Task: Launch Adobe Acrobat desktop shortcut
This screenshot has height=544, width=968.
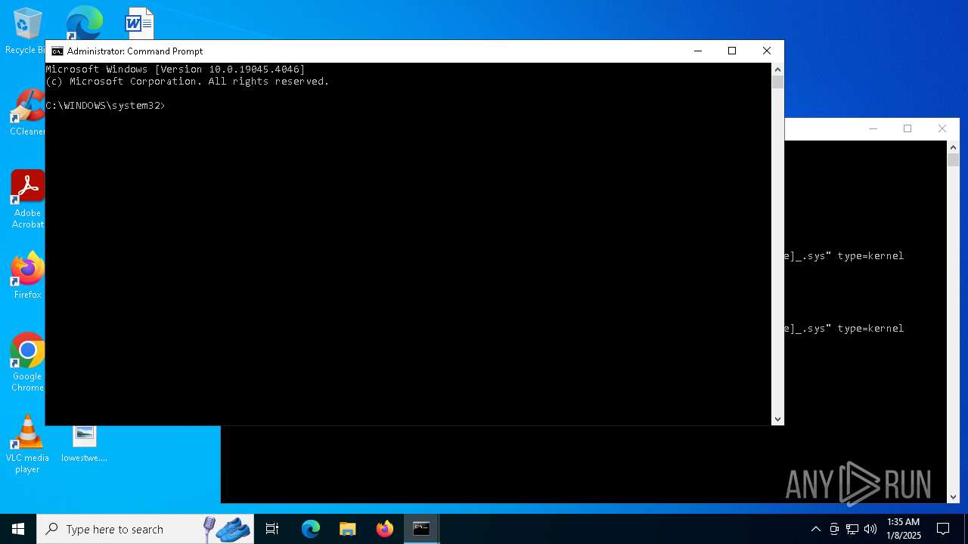Action: [x=27, y=199]
